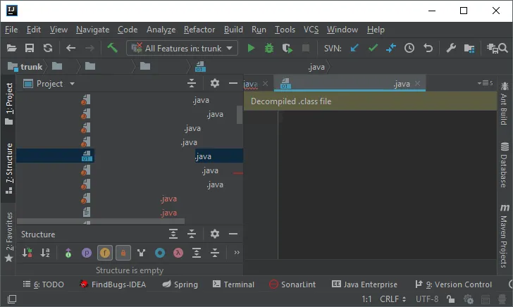This screenshot has height=307, width=513.
Task: Open the Build menu
Action: pos(233,30)
